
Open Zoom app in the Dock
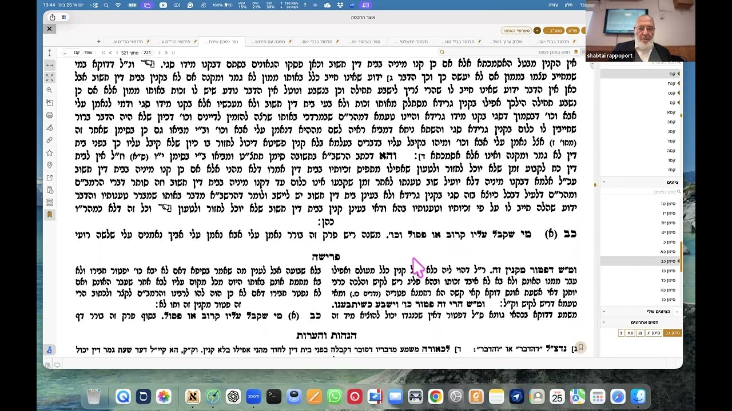253,396
